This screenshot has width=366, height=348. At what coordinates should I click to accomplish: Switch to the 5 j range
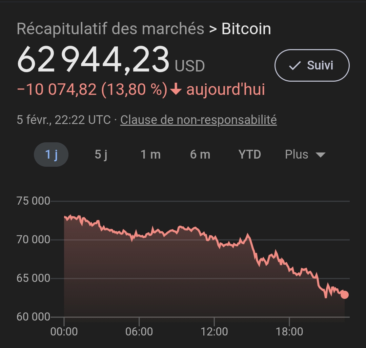pos(101,155)
